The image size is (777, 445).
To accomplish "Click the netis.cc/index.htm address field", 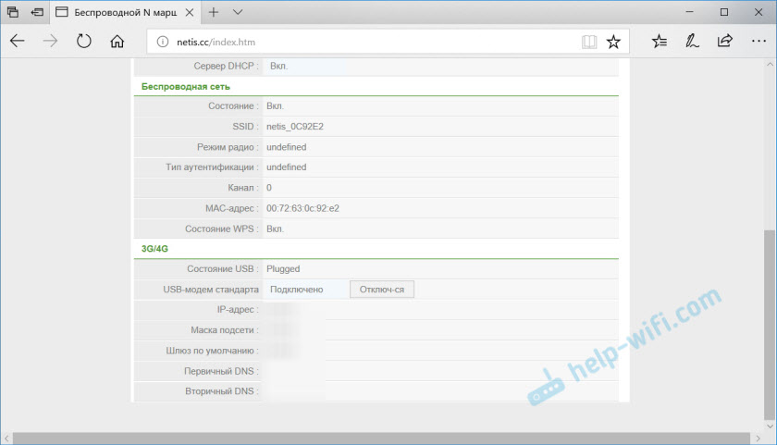I will pyautogui.click(x=370, y=42).
